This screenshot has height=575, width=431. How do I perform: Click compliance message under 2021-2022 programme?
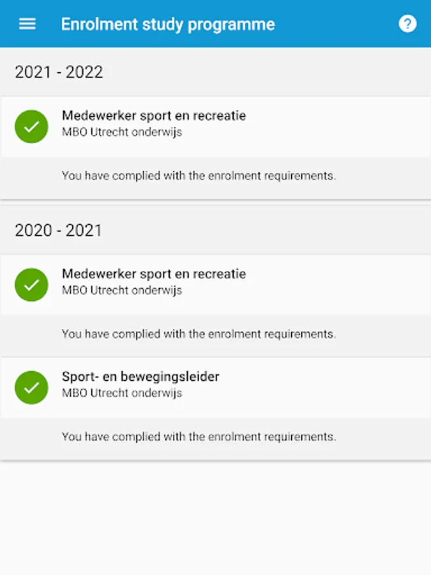pyautogui.click(x=199, y=176)
